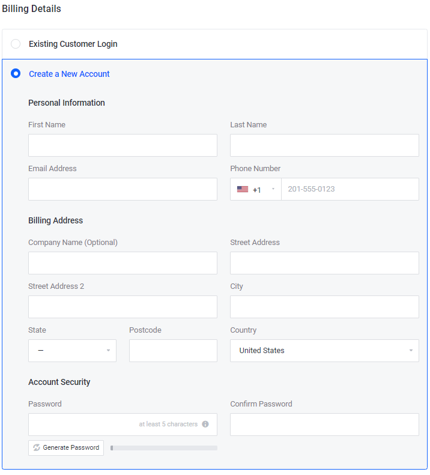This screenshot has height=475, width=430.
Task: Click the City input field
Action: click(324, 307)
